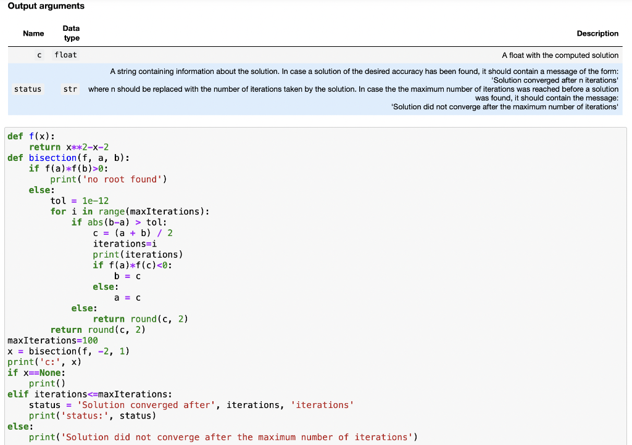The width and height of the screenshot is (632, 445).
Task: Select the 'status' name cell
Action: [28, 89]
